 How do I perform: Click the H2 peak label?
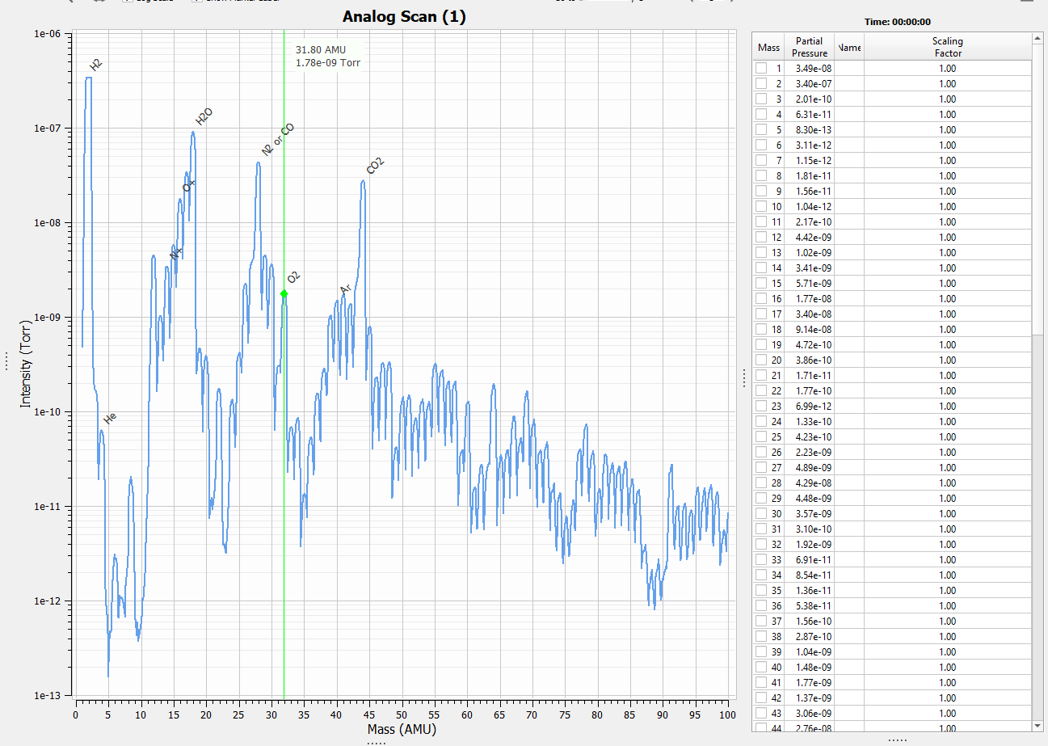point(96,65)
